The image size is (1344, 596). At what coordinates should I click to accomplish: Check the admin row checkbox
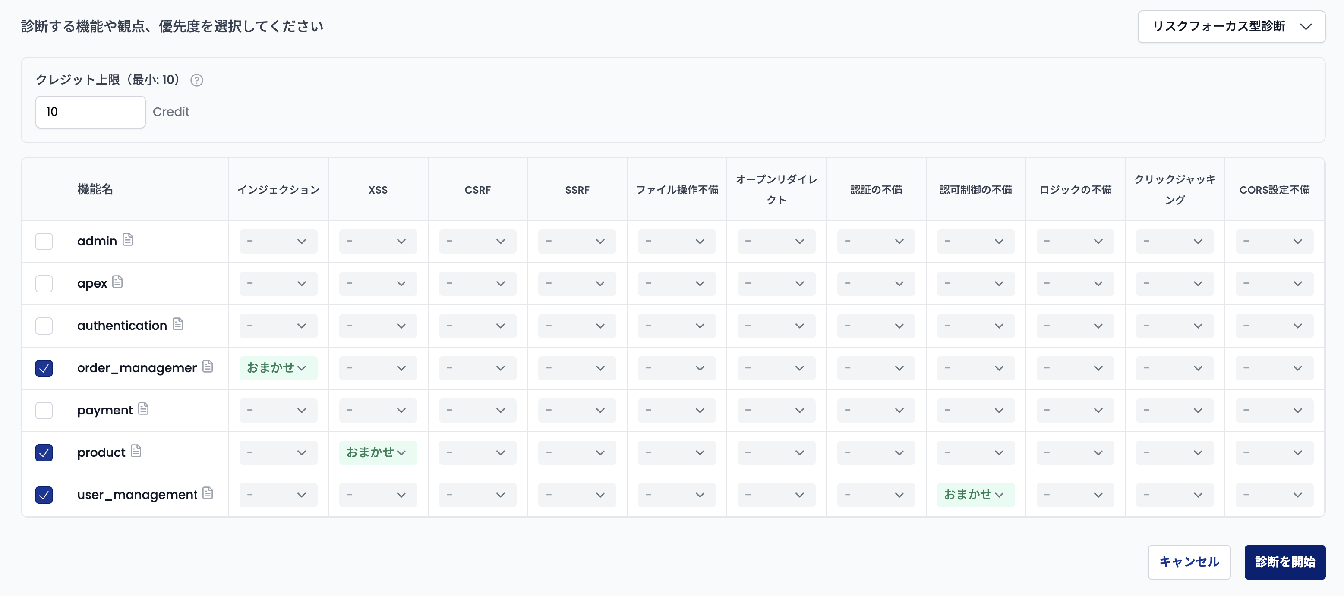point(44,242)
